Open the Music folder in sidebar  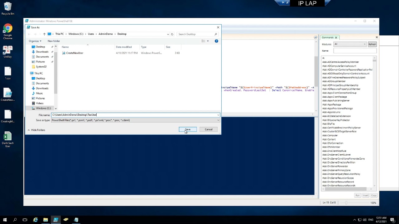pyautogui.click(x=39, y=93)
